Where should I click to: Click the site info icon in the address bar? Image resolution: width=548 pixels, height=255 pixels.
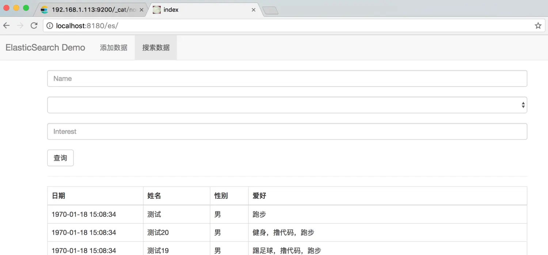(x=49, y=25)
